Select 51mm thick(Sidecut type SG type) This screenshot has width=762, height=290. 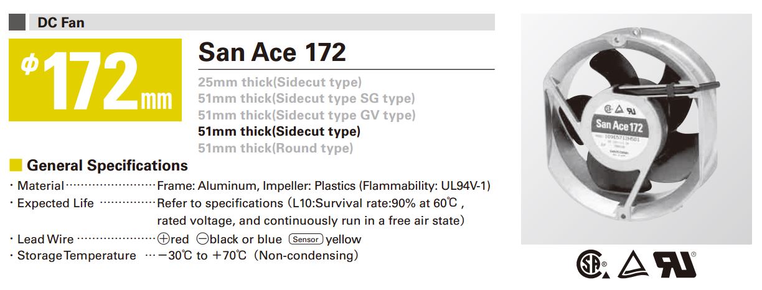point(306,98)
